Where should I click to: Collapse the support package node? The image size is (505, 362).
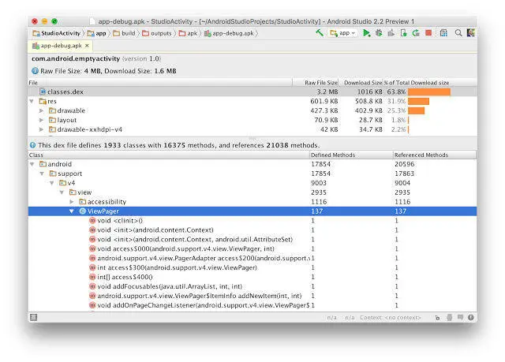coord(42,174)
